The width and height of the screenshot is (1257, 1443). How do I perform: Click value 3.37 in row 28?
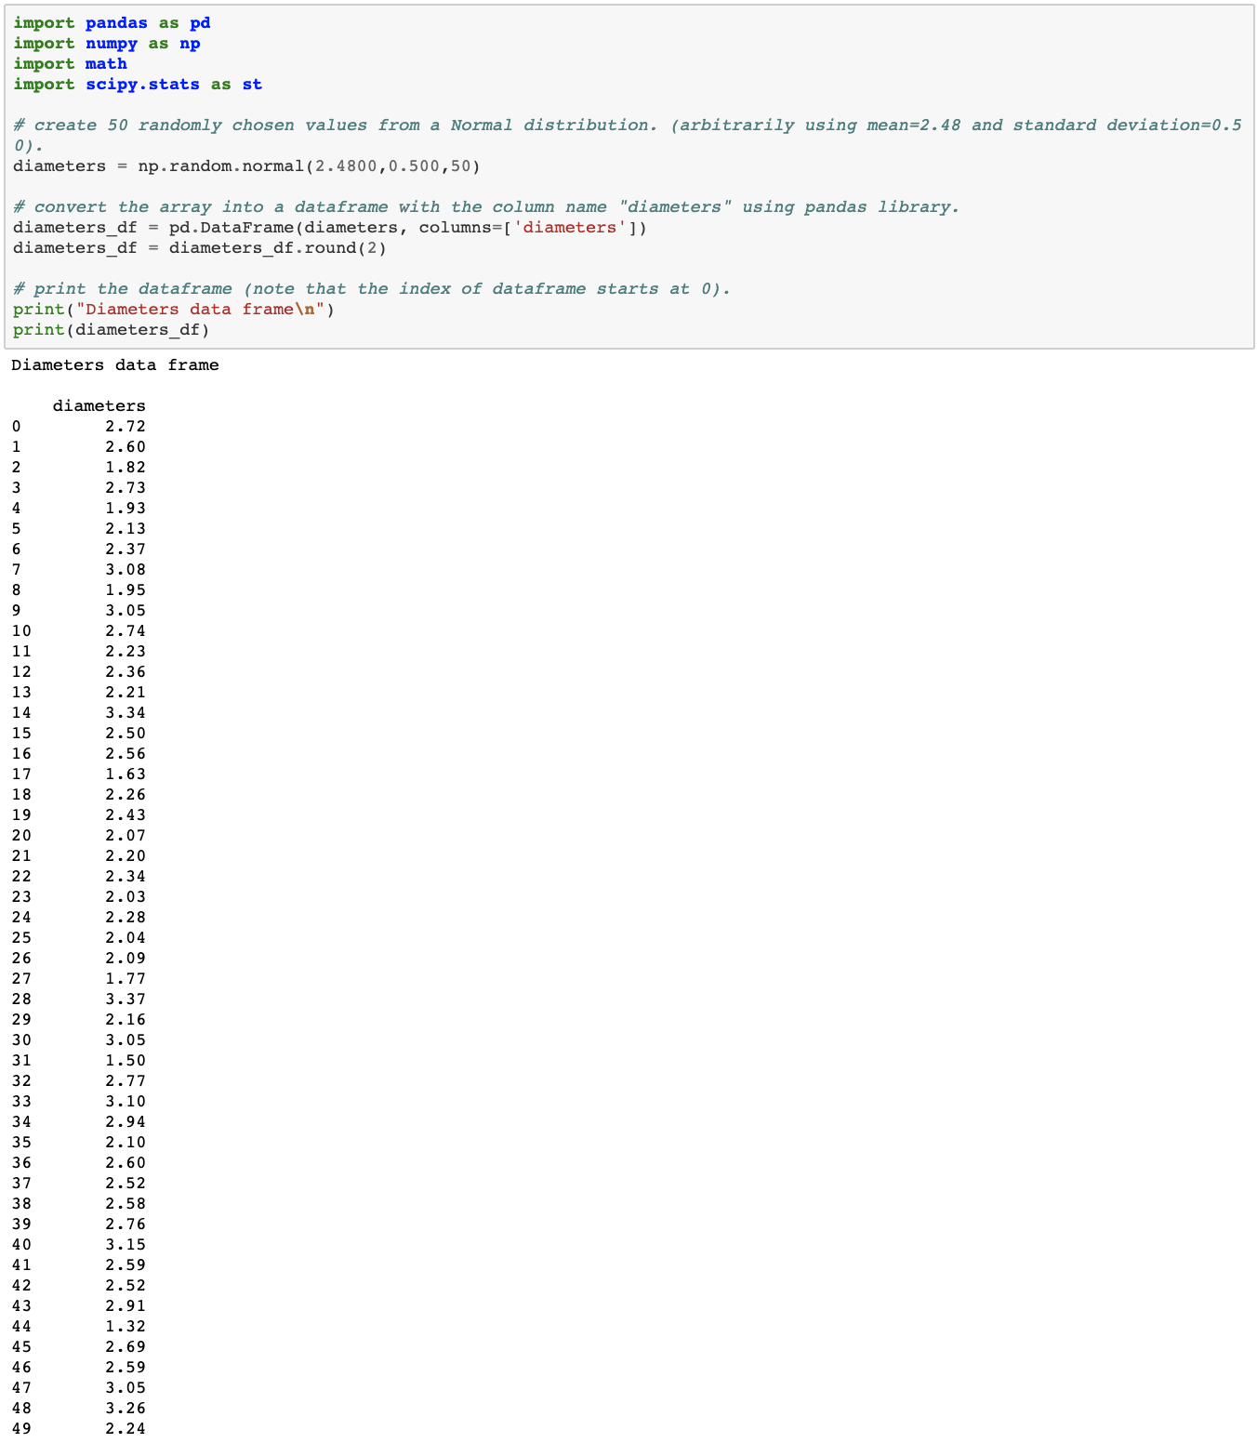pos(126,1000)
